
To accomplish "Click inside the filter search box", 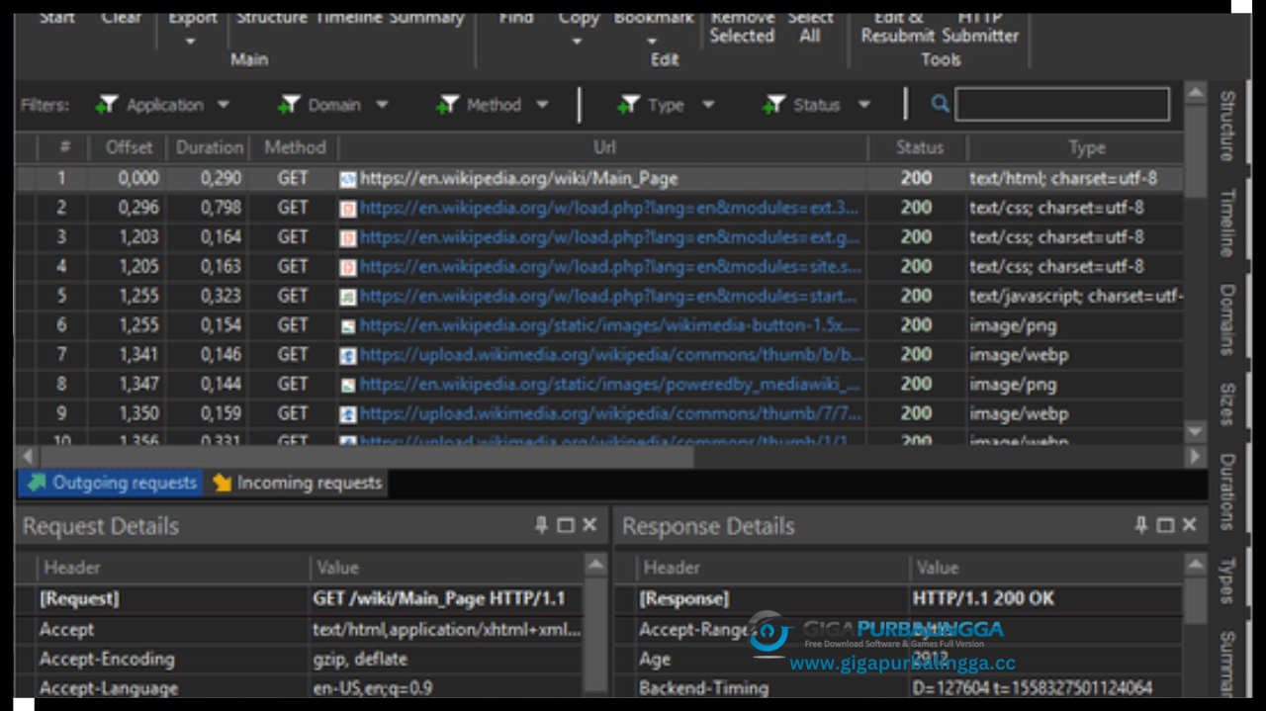I will (1062, 104).
